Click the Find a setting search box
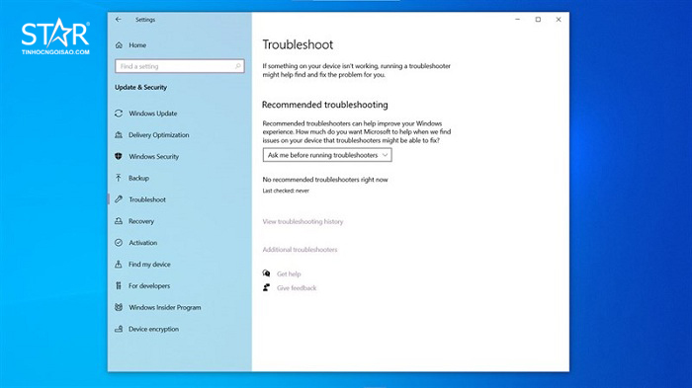 coord(180,66)
